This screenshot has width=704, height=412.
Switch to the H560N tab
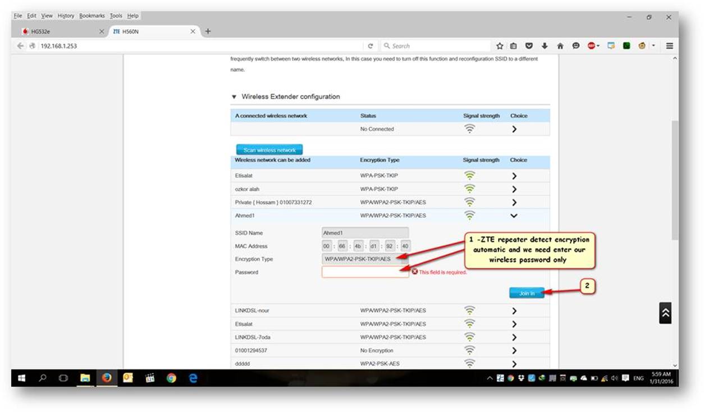(154, 31)
